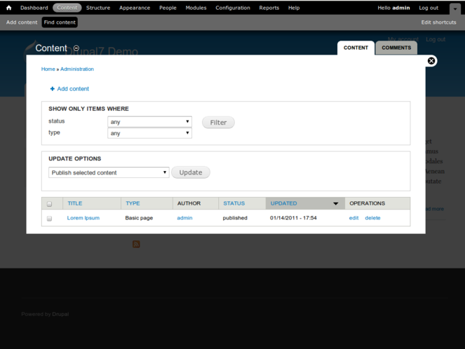Screen dimensions: 465x349
Task: Open the Structure menu
Action: pos(98,8)
